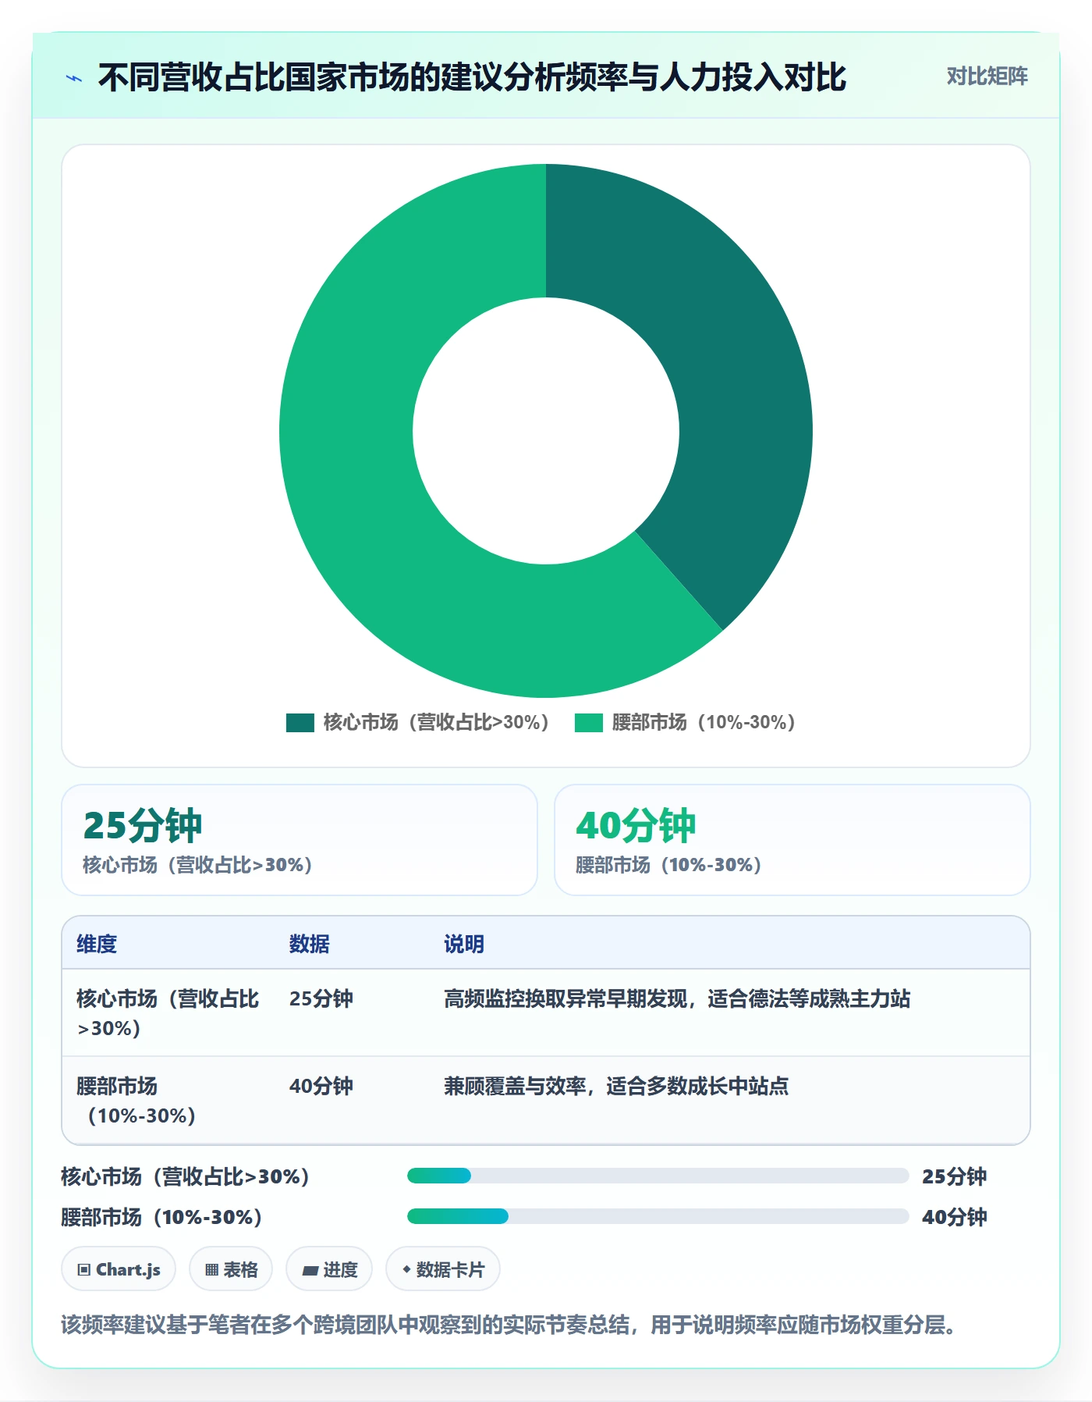The width and height of the screenshot is (1092, 1402).
Task: Click table cell 核心市场（营收占比>30%）
Action: click(168, 1013)
